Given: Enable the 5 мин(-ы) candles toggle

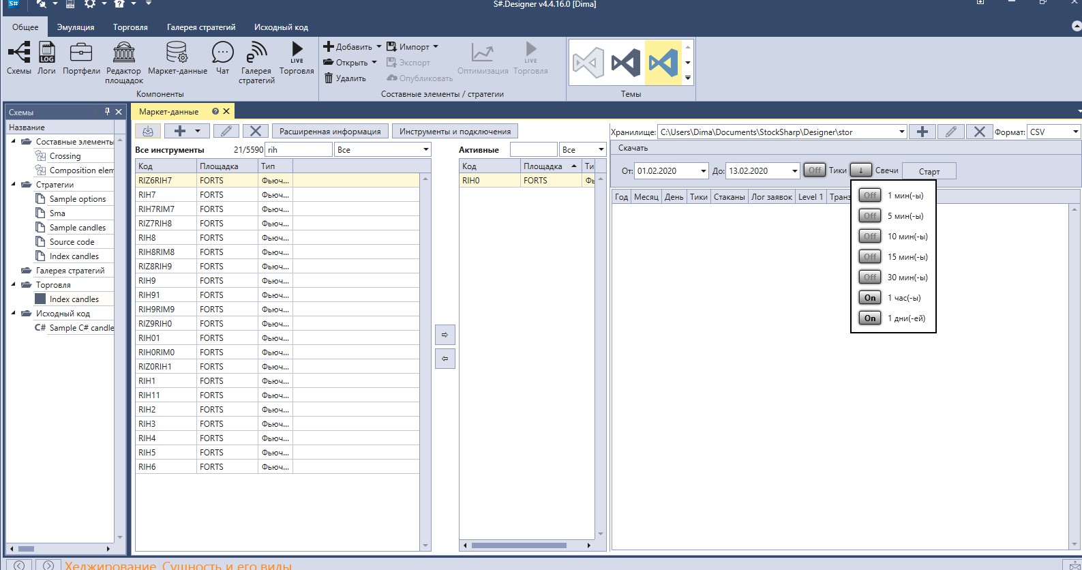Looking at the screenshot, I should tap(870, 216).
